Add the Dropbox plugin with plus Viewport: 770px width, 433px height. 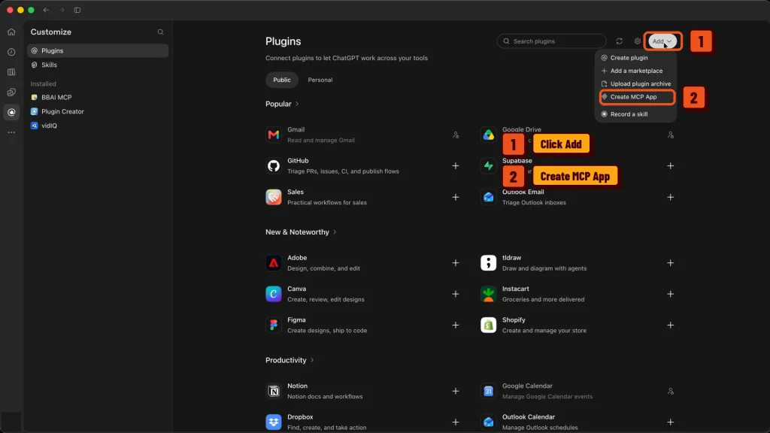[x=456, y=422]
